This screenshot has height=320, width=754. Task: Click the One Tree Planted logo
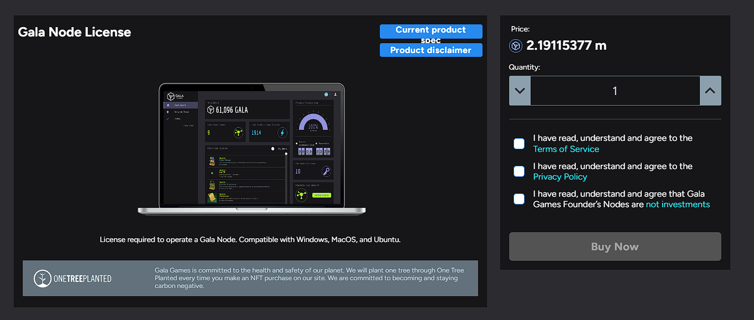(x=72, y=279)
